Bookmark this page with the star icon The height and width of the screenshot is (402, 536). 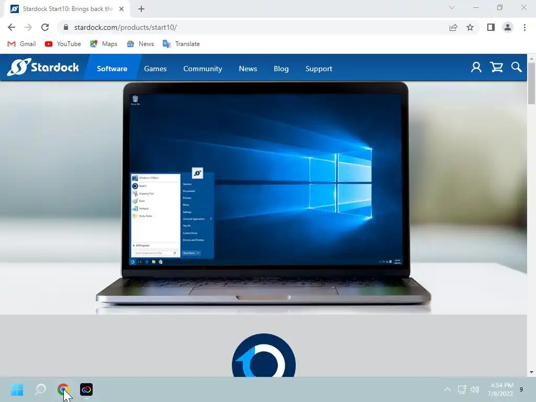(470, 27)
